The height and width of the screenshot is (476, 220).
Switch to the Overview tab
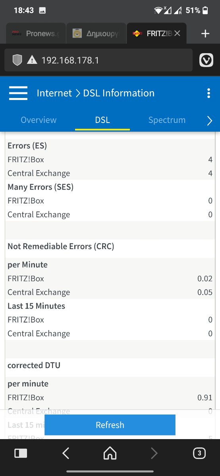(x=39, y=120)
